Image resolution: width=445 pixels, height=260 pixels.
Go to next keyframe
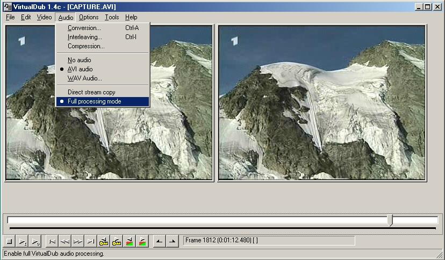coord(117,241)
